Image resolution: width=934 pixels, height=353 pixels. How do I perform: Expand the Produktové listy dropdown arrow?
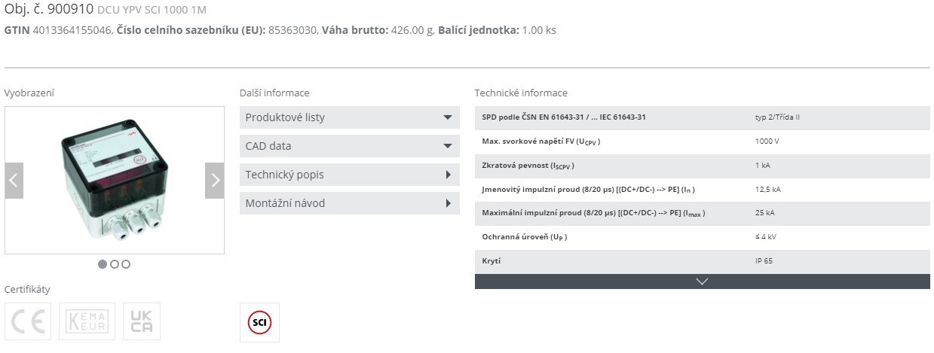tap(447, 117)
